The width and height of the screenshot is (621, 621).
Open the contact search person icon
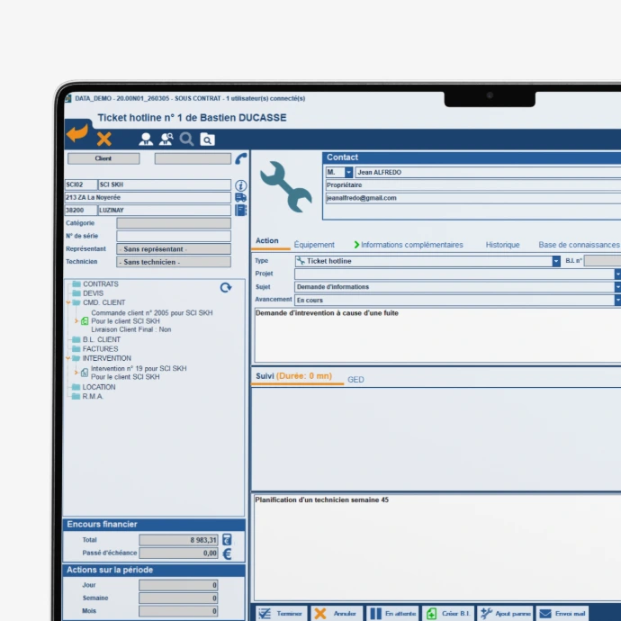tap(166, 139)
